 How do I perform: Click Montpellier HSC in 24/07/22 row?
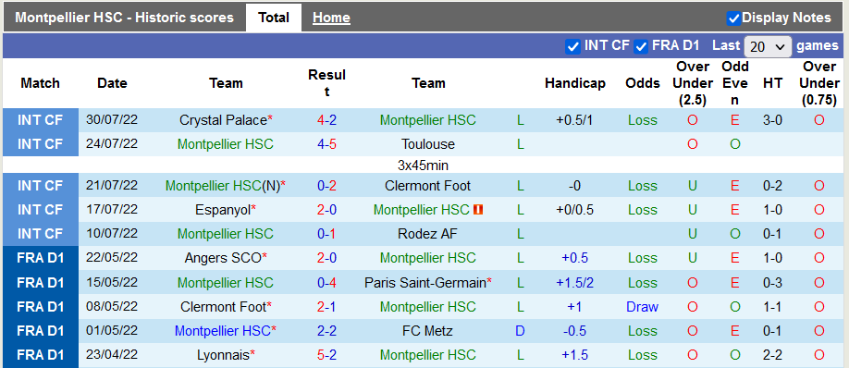226,144
